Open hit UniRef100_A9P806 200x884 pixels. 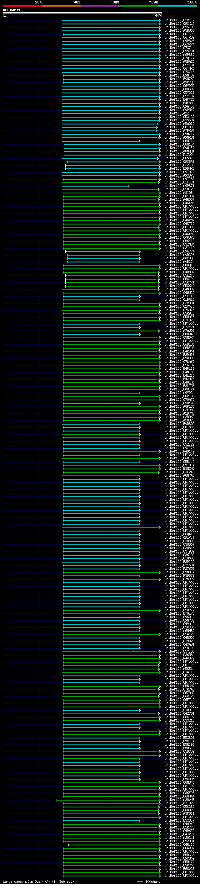pos(179,41)
